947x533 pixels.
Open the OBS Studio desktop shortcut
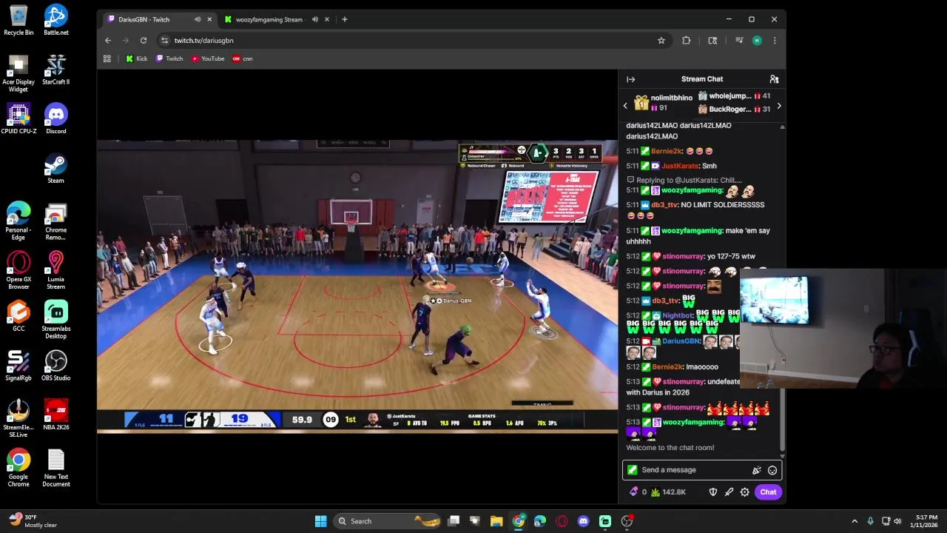(56, 366)
